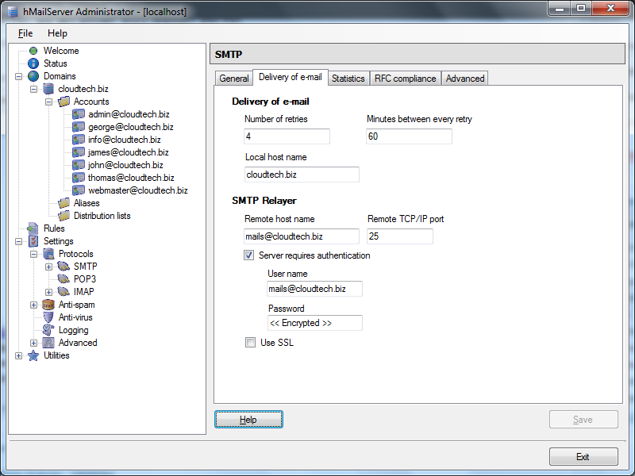Click the admin@cloudtech.biz account icon
Image resolution: width=635 pixels, height=476 pixels.
(79, 114)
